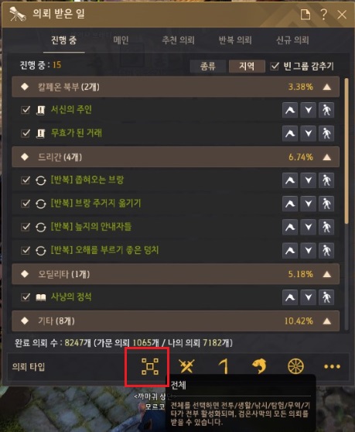Collapse the 기타 (8개) group
This screenshot has height=432, width=355.
pos(326,321)
